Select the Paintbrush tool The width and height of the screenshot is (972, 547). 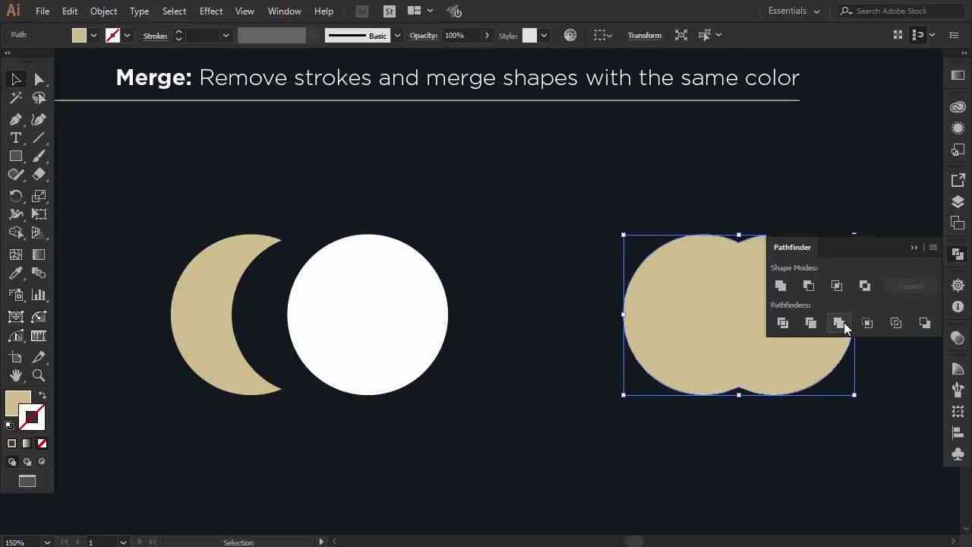pyautogui.click(x=39, y=156)
